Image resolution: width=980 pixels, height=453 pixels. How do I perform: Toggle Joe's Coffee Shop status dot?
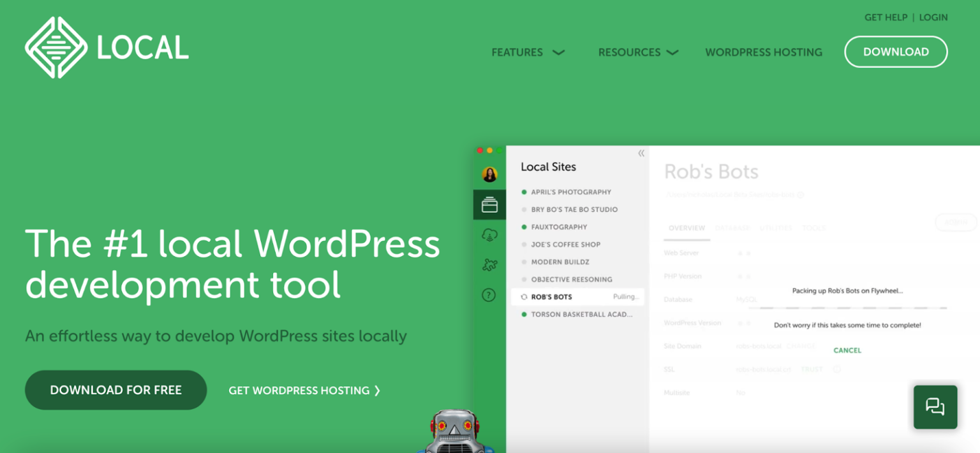click(525, 244)
